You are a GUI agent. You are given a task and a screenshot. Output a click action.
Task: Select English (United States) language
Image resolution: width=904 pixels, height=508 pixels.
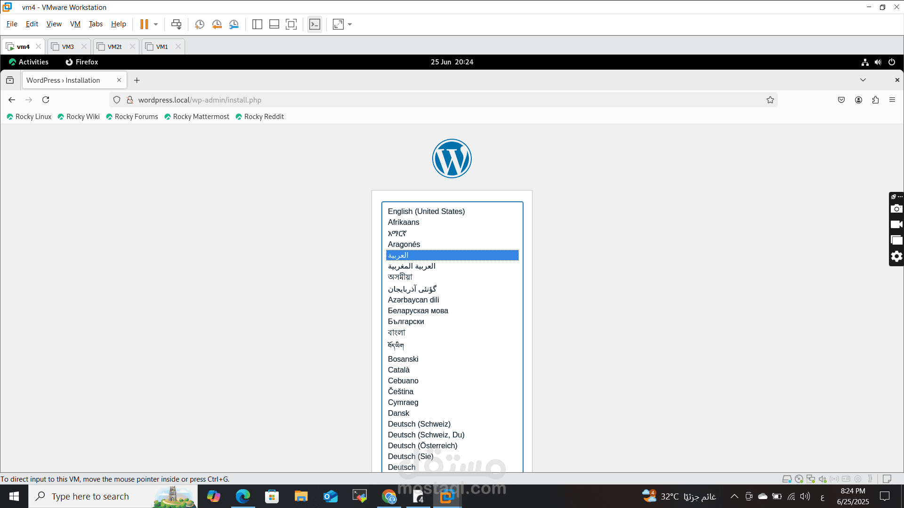tap(452, 212)
